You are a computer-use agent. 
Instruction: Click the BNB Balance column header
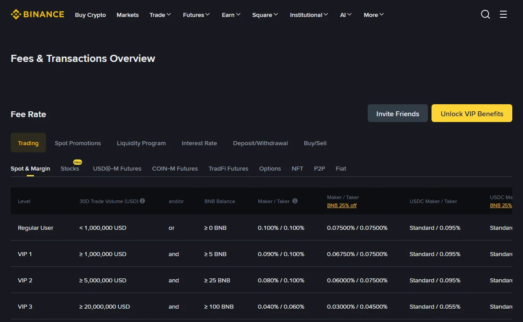pos(220,201)
